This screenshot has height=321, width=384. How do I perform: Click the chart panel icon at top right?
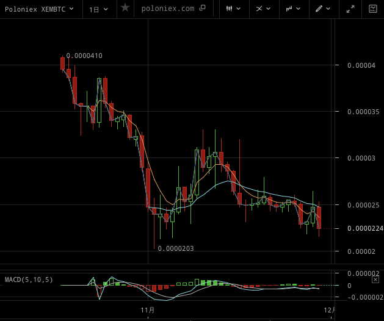[373, 9]
